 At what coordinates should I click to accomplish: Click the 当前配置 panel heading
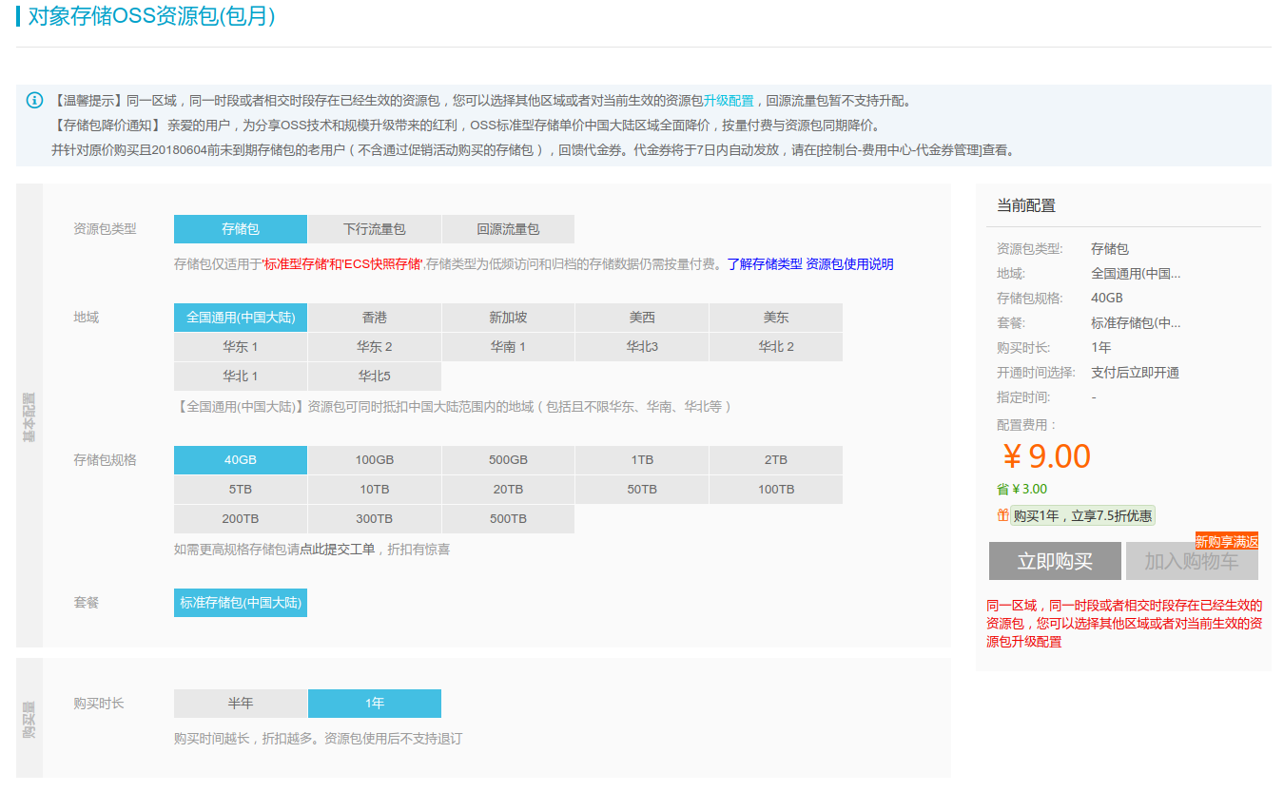pos(1026,205)
